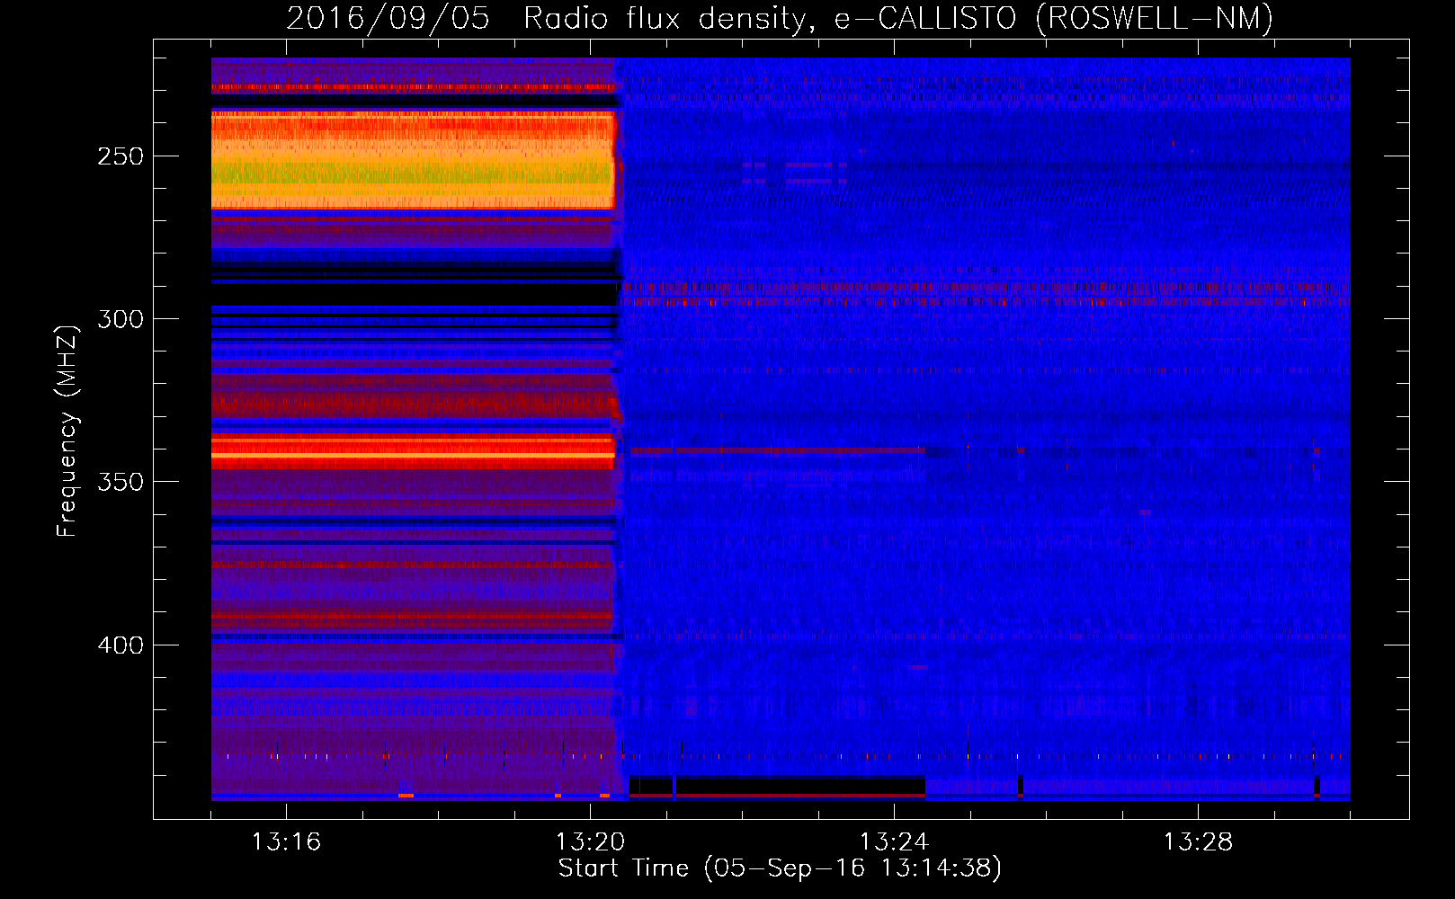Screen dimensions: 1455x899
Task: Click the 'Start Time (05-Sep-16 13:14:38)' label
Action: pos(780,868)
